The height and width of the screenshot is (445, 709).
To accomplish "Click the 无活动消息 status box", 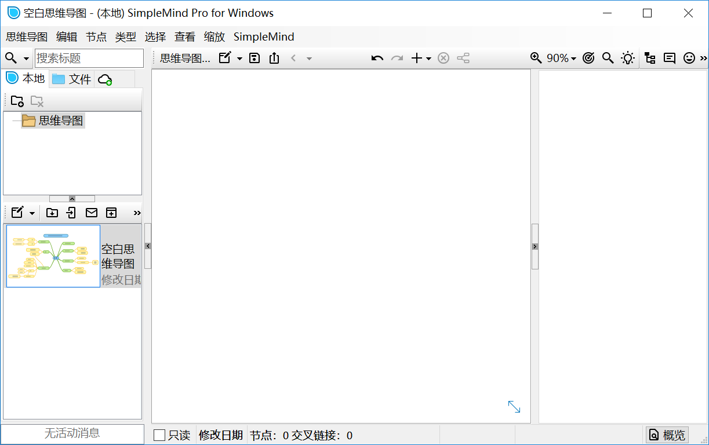I will coord(72,433).
